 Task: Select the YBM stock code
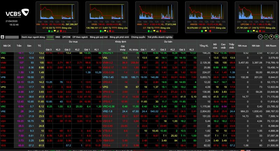(x=3, y=141)
